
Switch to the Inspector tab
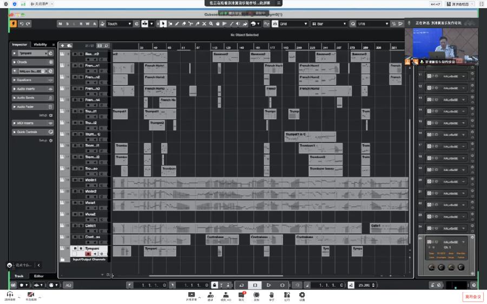click(19, 45)
